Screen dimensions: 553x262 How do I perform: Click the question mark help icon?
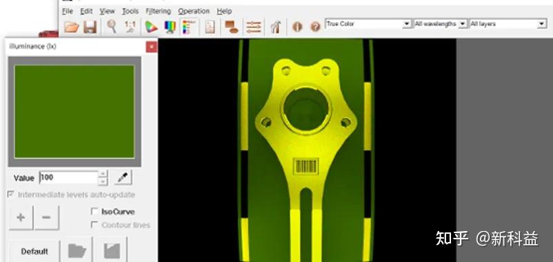[x=315, y=27]
